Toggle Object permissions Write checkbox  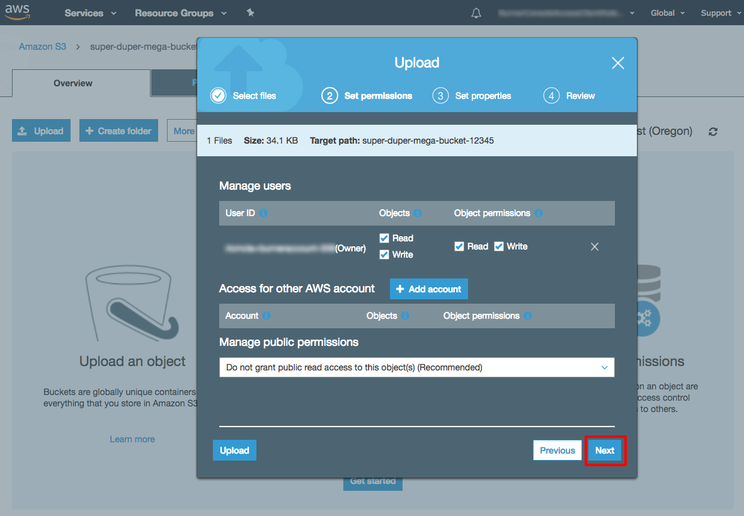click(x=499, y=246)
